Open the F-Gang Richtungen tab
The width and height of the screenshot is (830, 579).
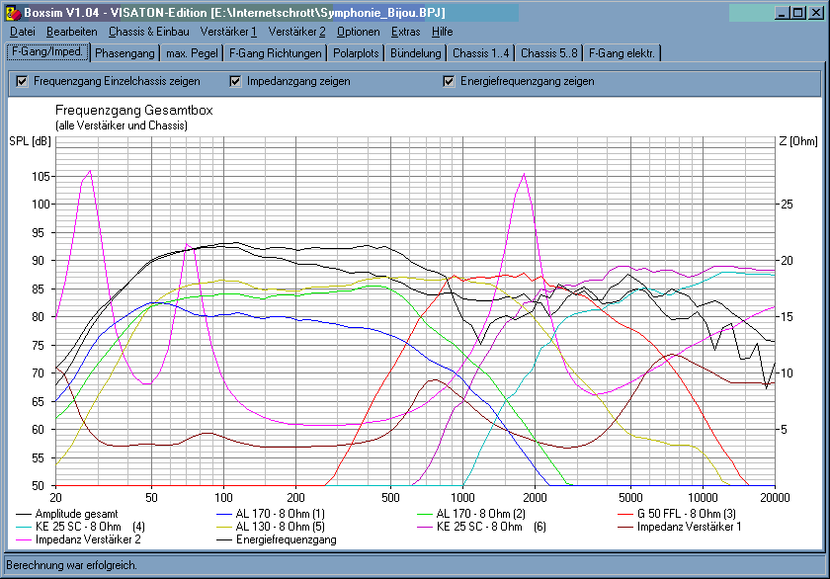275,53
